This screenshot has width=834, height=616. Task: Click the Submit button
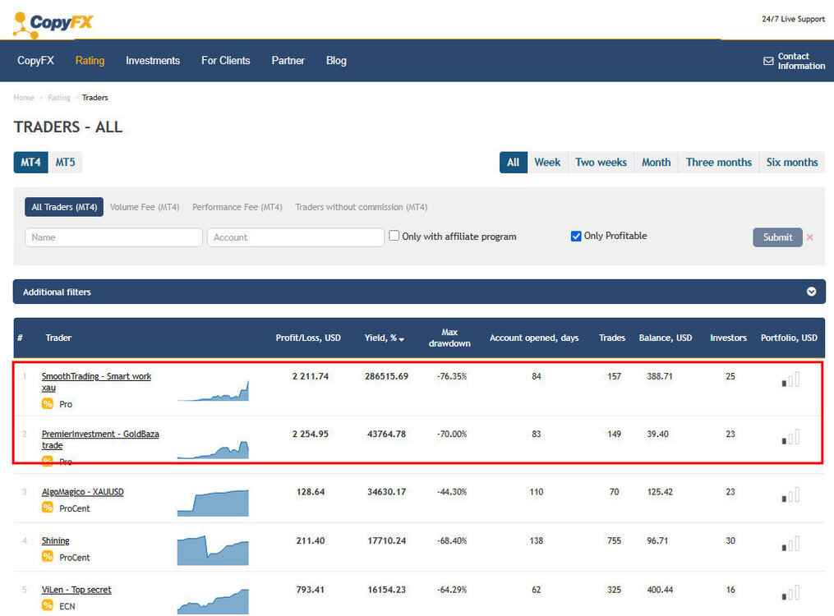tap(777, 237)
